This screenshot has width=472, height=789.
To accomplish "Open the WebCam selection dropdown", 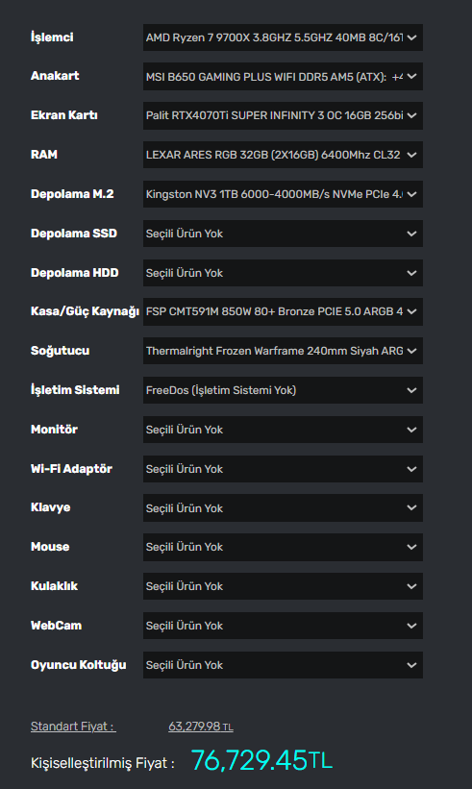I will tap(283, 626).
